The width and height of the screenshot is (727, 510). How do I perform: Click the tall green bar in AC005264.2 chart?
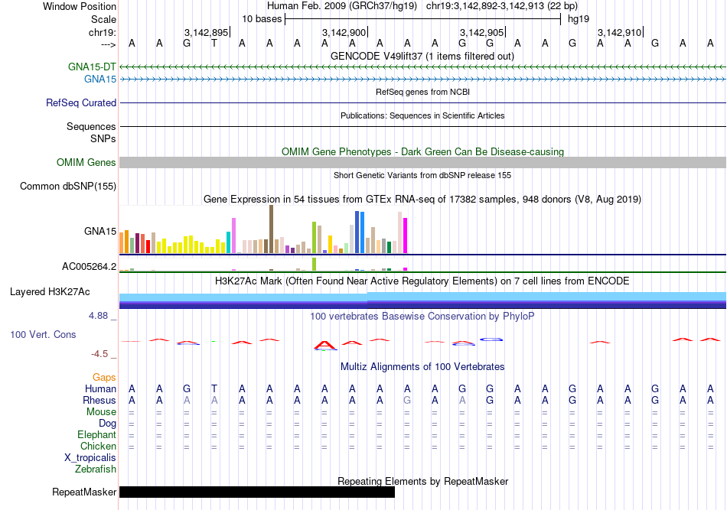315,264
